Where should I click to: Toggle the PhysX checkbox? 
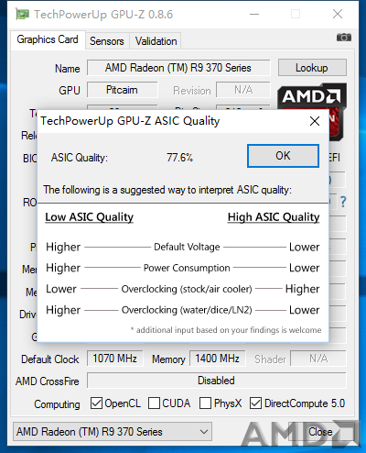pyautogui.click(x=205, y=403)
